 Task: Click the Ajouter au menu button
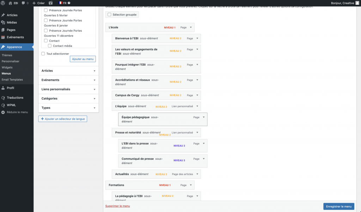(83, 59)
